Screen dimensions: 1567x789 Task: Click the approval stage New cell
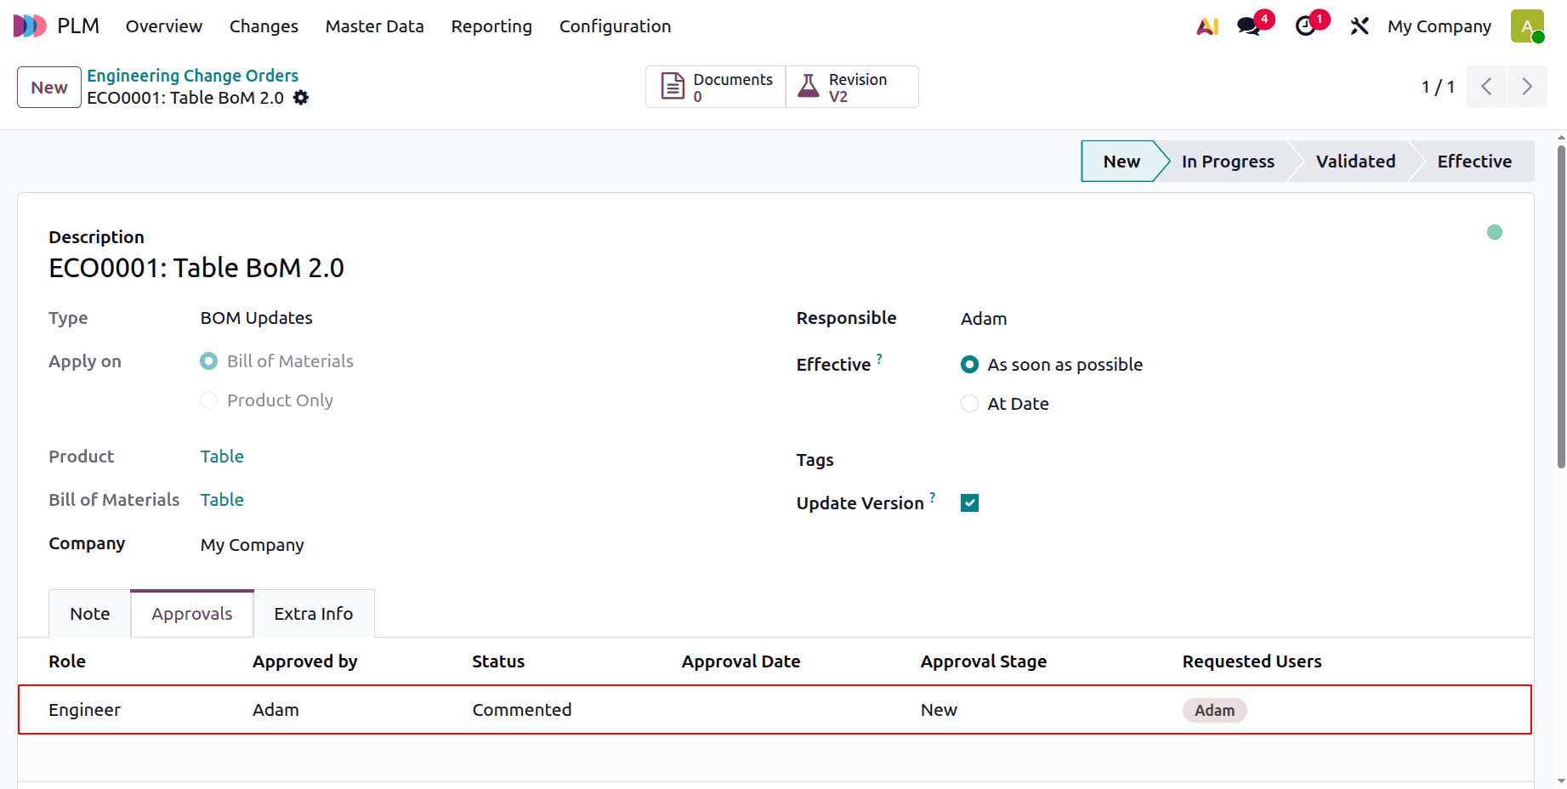939,710
